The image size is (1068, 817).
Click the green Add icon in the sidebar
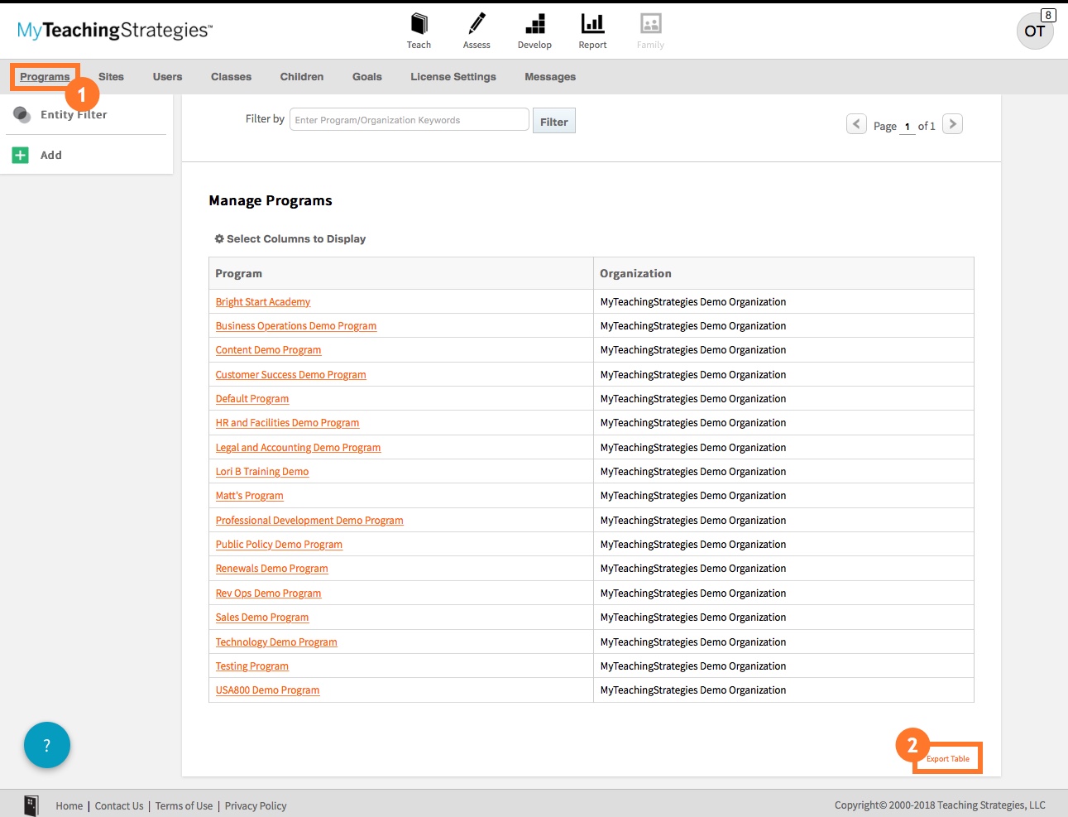[x=20, y=155]
